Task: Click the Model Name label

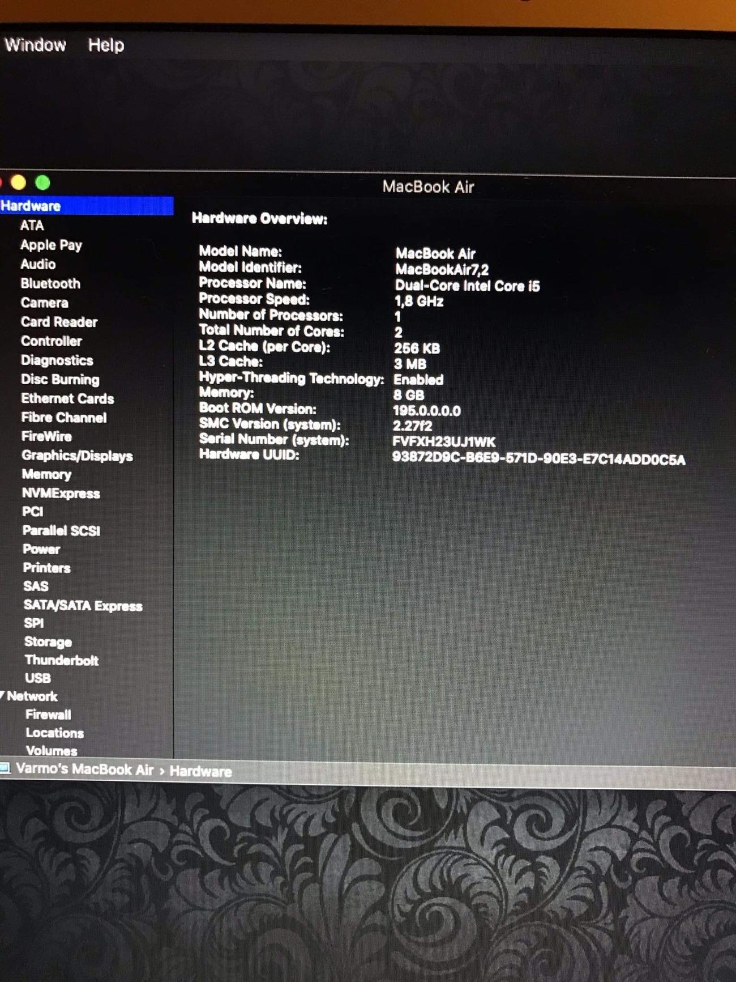Action: (x=240, y=251)
